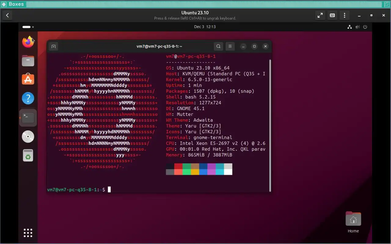Click terminal title vm7@vm7-pc-q35-8-1: ~

point(159,46)
